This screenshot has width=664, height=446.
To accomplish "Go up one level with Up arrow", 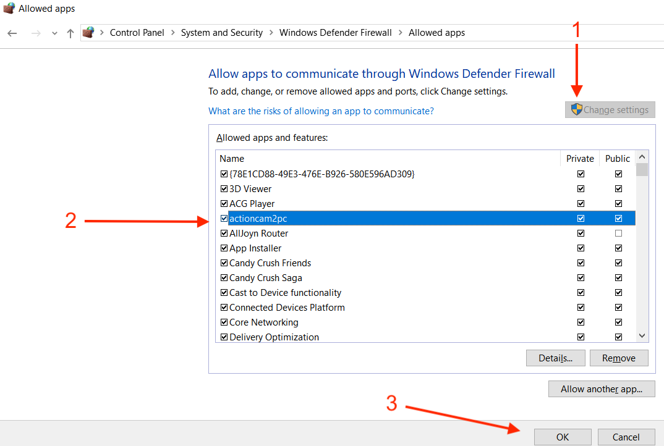I will pos(70,33).
